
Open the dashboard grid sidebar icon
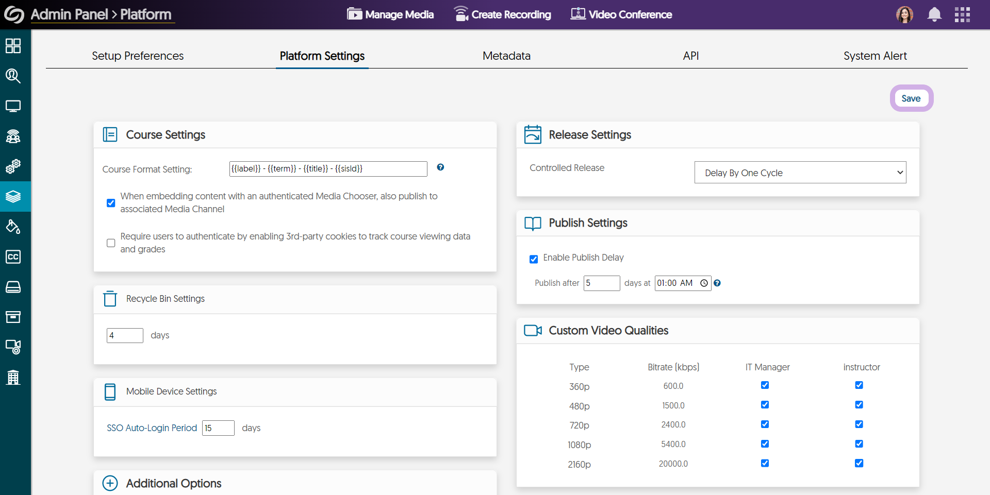coord(13,46)
